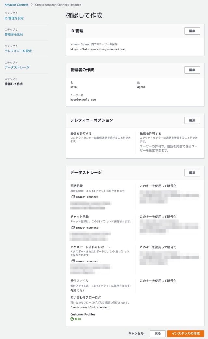
Task: Go to step 2 管理者を追加
Action: click(14, 35)
